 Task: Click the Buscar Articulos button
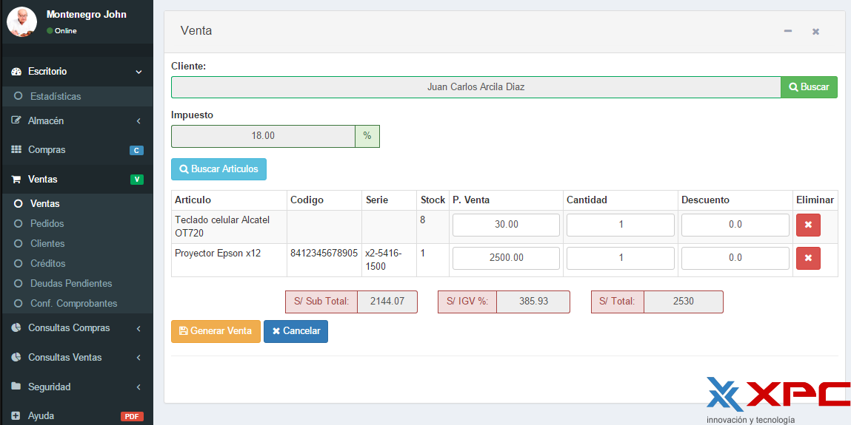tap(218, 169)
